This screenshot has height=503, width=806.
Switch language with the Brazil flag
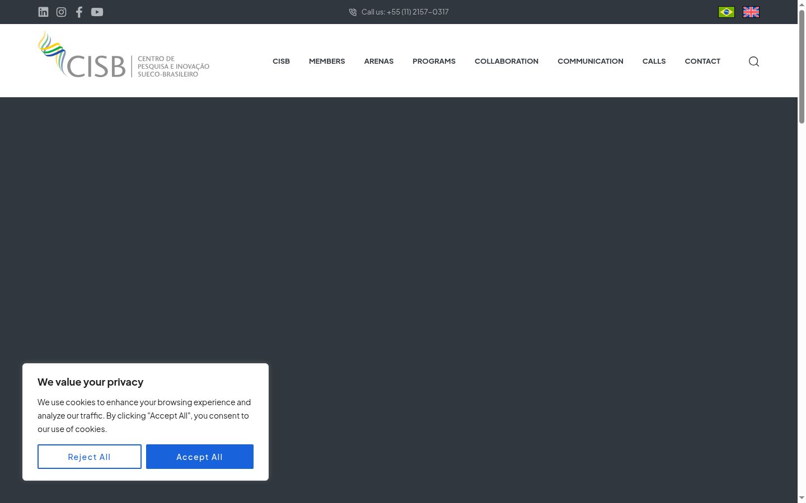point(727,12)
